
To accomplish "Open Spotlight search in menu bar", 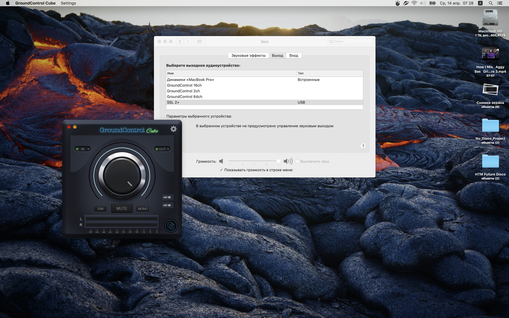I will 491,3.
